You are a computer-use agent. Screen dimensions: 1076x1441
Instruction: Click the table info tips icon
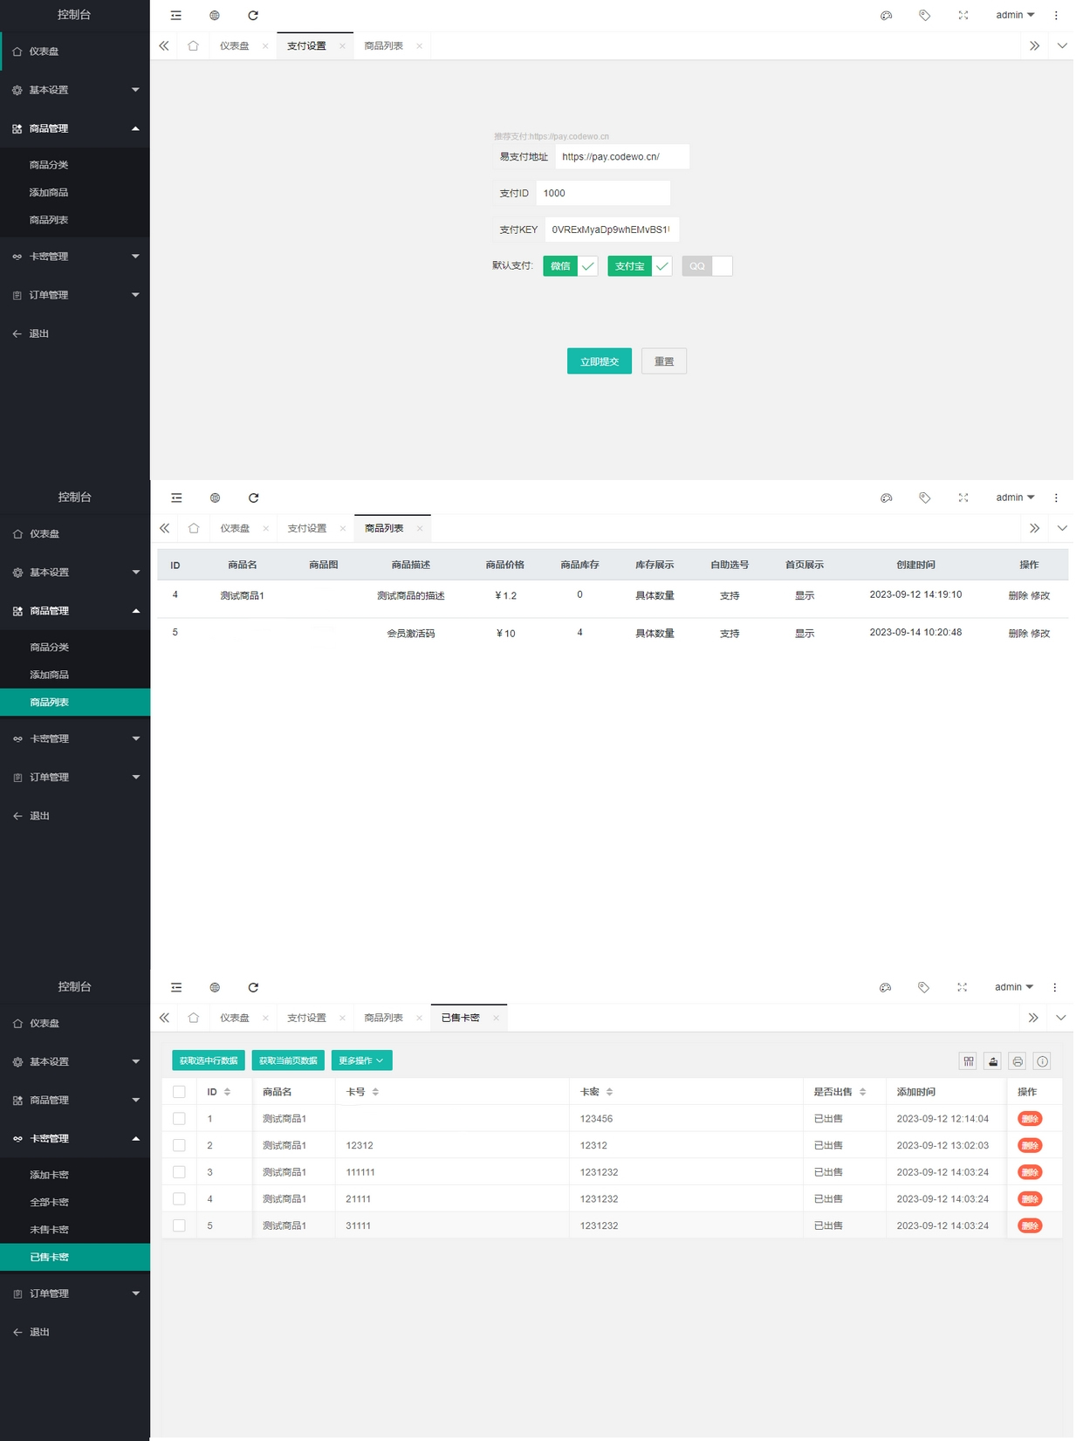[1042, 1061]
